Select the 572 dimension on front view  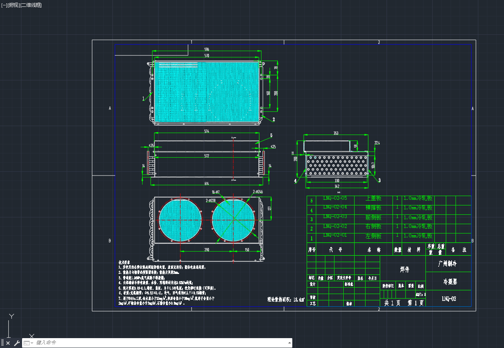pos(206,156)
